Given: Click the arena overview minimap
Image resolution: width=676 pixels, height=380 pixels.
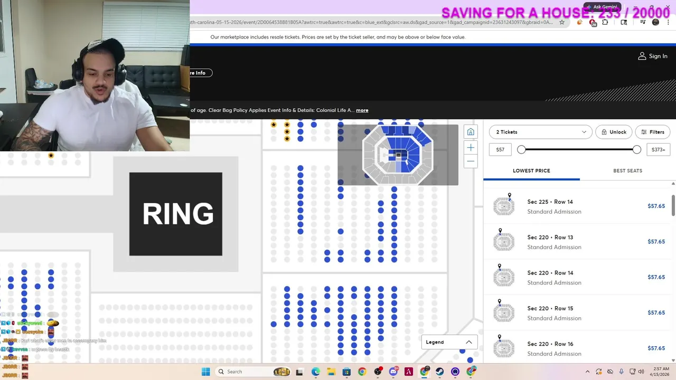Looking at the screenshot, I should click(398, 155).
